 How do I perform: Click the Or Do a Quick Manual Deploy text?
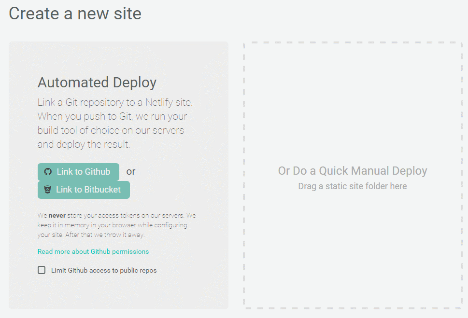click(352, 170)
